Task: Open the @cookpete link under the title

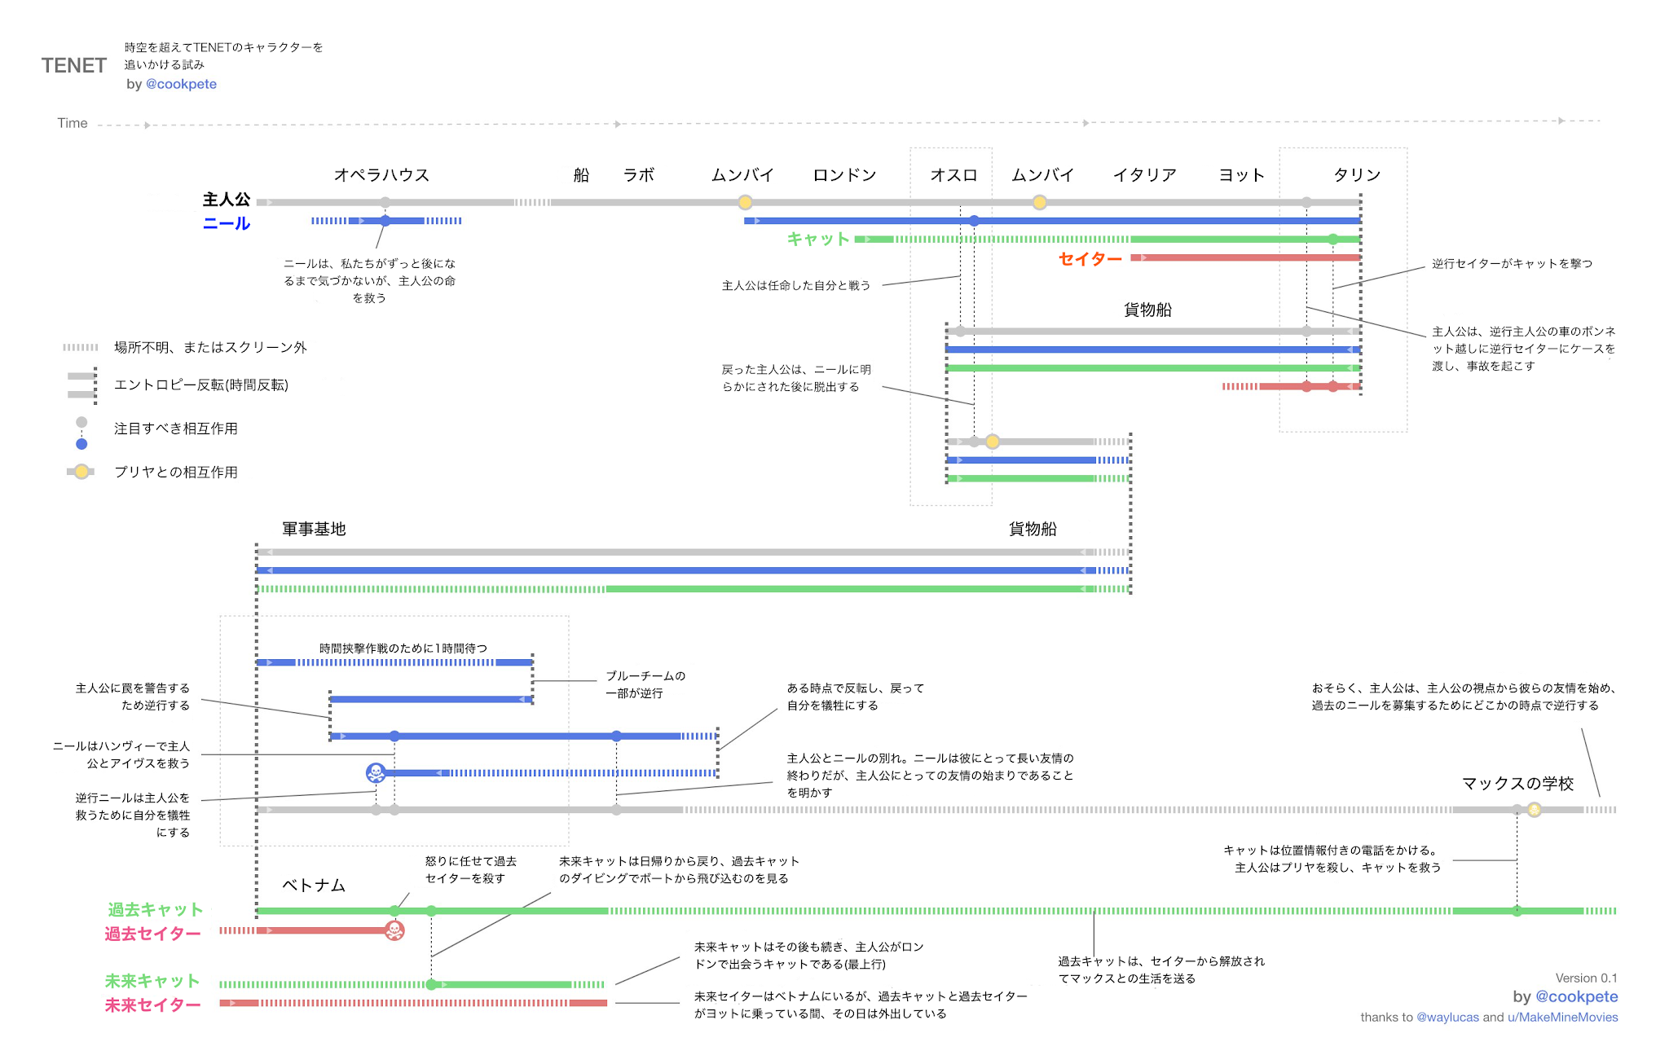Action: tap(181, 84)
